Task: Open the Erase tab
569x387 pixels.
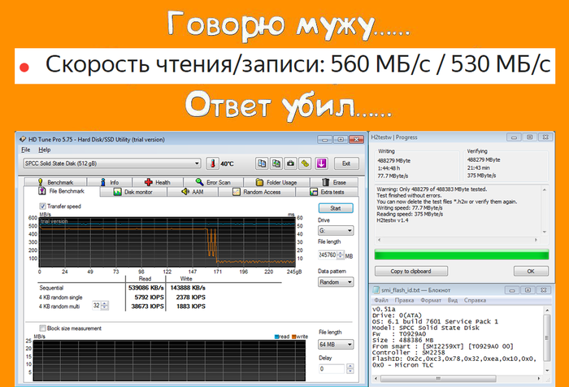Action: [x=334, y=182]
